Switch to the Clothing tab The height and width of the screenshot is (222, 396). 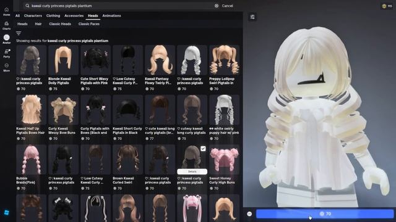pos(53,15)
